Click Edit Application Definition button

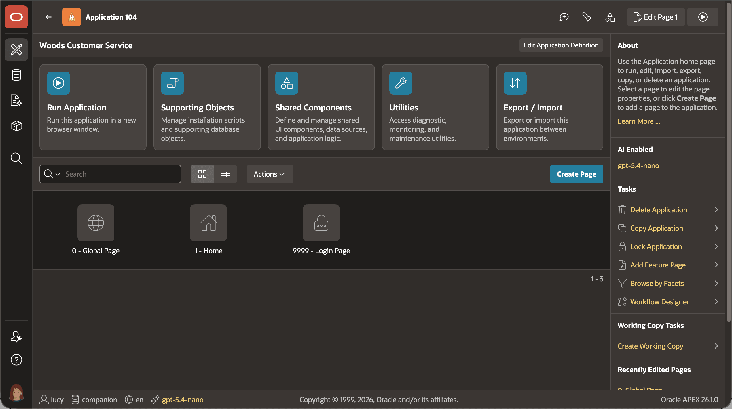(561, 45)
